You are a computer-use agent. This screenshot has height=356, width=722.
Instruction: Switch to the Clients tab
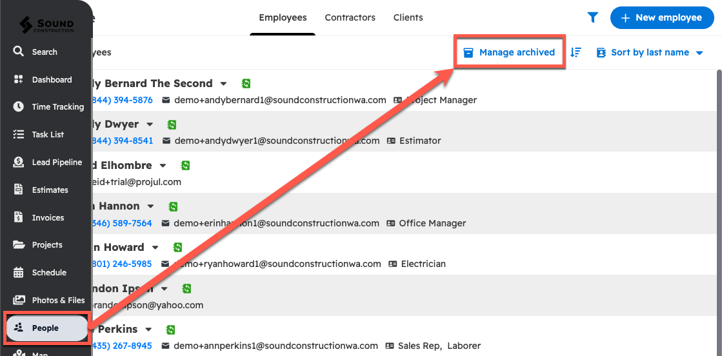[408, 17]
